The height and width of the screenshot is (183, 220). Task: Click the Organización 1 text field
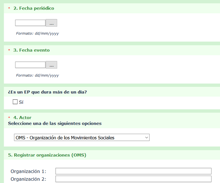[x=133, y=171]
